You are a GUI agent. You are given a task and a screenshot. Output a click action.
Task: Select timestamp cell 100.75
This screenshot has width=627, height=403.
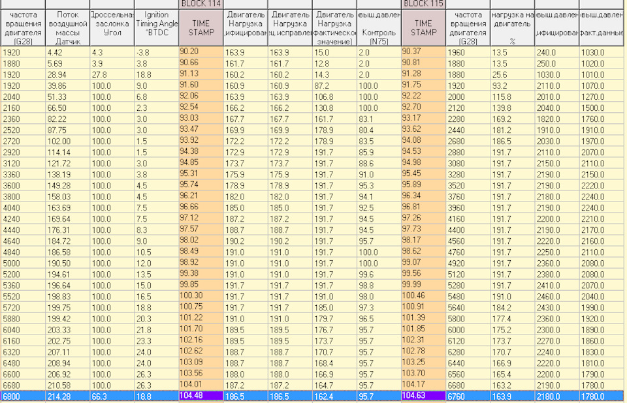click(201, 307)
